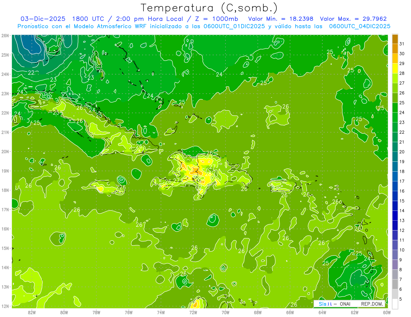411x317 pixels.
Task: Click the 'ONAI REP.DOM.' logo box
Action: [349, 304]
